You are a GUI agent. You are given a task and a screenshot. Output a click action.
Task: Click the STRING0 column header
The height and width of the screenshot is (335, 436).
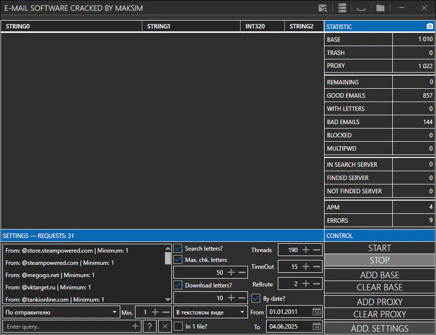click(x=72, y=26)
